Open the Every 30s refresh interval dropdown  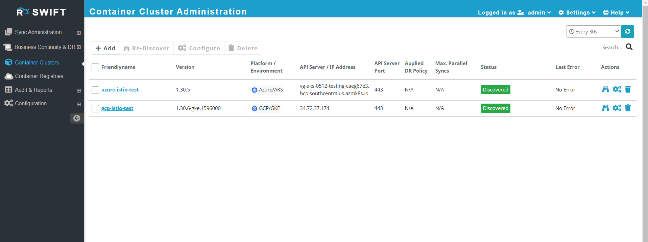[x=594, y=31]
